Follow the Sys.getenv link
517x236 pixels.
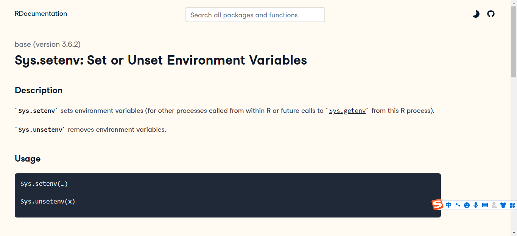(347, 111)
